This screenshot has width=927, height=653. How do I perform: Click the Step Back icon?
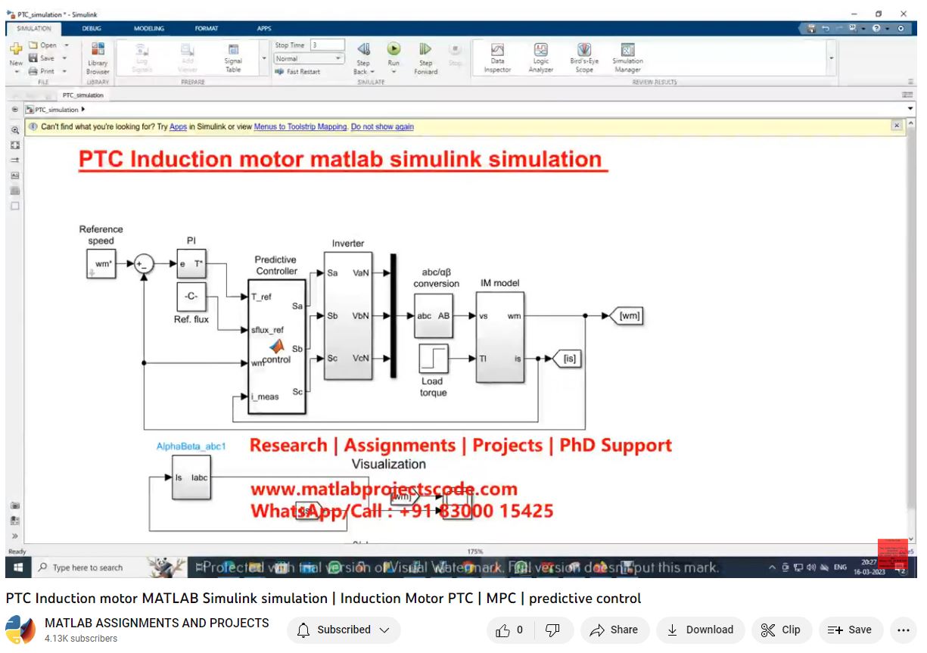[x=363, y=50]
